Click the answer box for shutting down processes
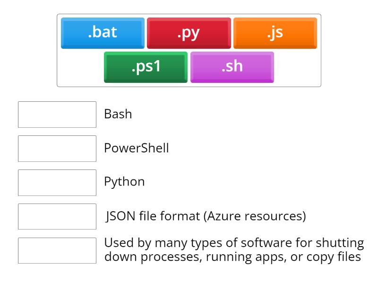 point(57,250)
